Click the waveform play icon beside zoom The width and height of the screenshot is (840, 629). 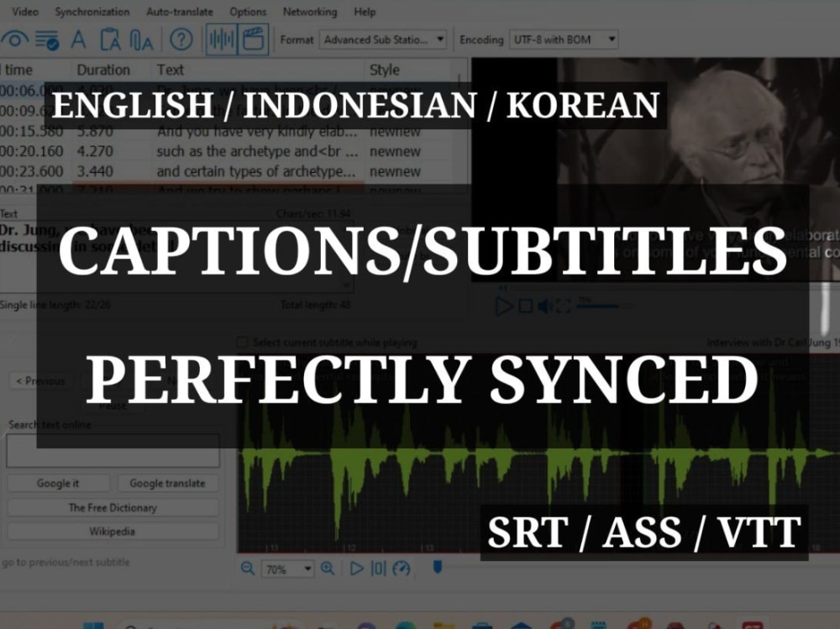[x=356, y=569]
